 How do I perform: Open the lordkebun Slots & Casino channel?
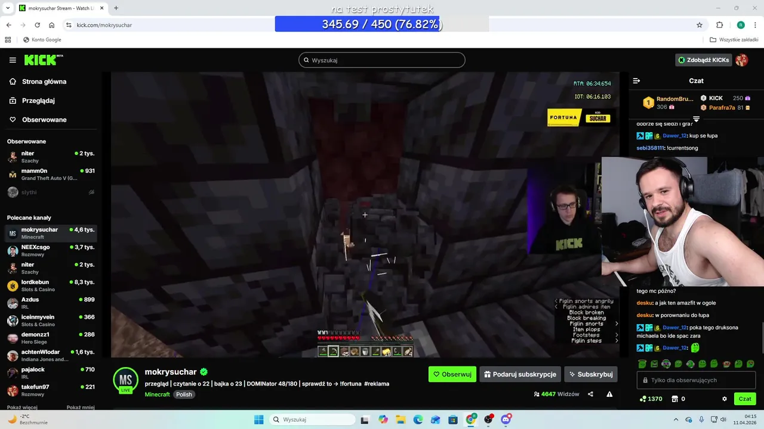coord(51,285)
